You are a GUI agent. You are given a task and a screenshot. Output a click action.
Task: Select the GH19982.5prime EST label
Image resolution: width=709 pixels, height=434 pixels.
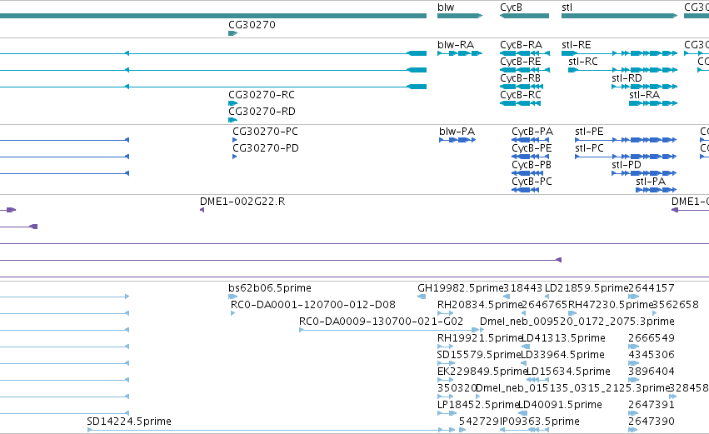point(460,288)
